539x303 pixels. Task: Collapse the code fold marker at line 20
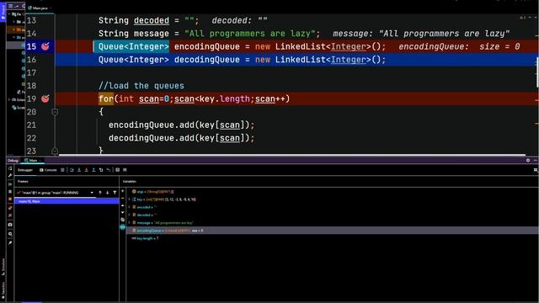pyautogui.click(x=55, y=112)
